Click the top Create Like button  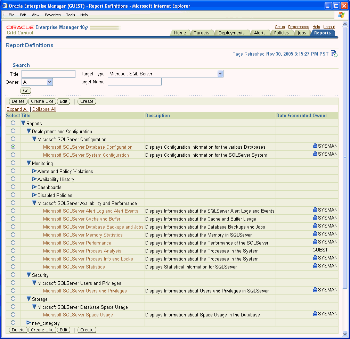(42, 101)
